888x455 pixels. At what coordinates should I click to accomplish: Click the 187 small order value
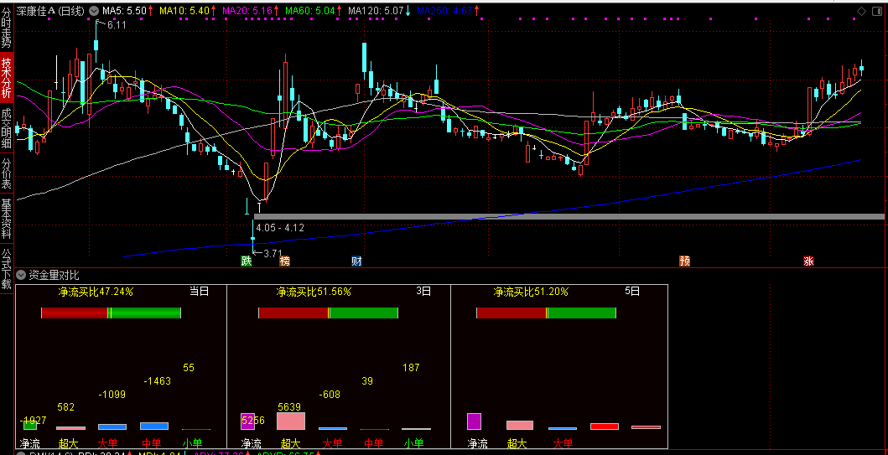[x=411, y=368]
